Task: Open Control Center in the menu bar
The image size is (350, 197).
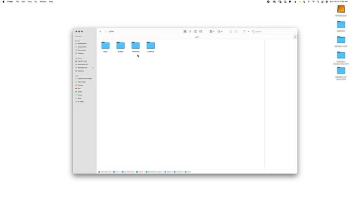Action: 322,2
